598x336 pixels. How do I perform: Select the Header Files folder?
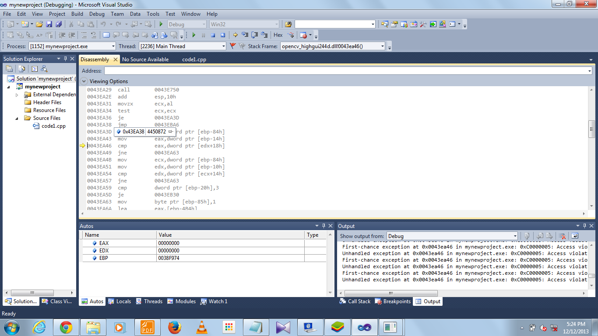pyautogui.click(x=47, y=102)
